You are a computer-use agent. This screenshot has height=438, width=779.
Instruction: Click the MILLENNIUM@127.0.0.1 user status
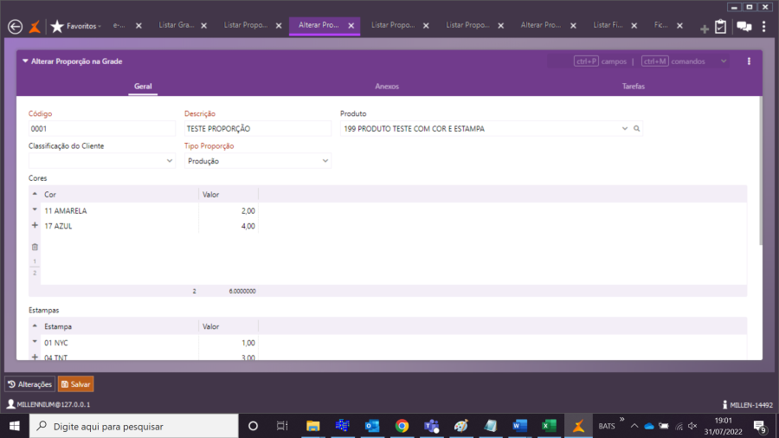click(x=48, y=405)
